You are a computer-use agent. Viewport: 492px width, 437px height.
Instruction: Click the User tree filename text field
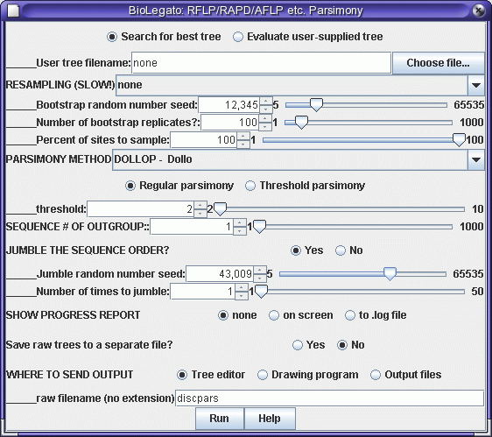coord(261,63)
